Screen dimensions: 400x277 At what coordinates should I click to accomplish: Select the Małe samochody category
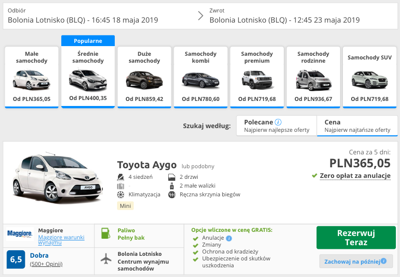(32, 77)
